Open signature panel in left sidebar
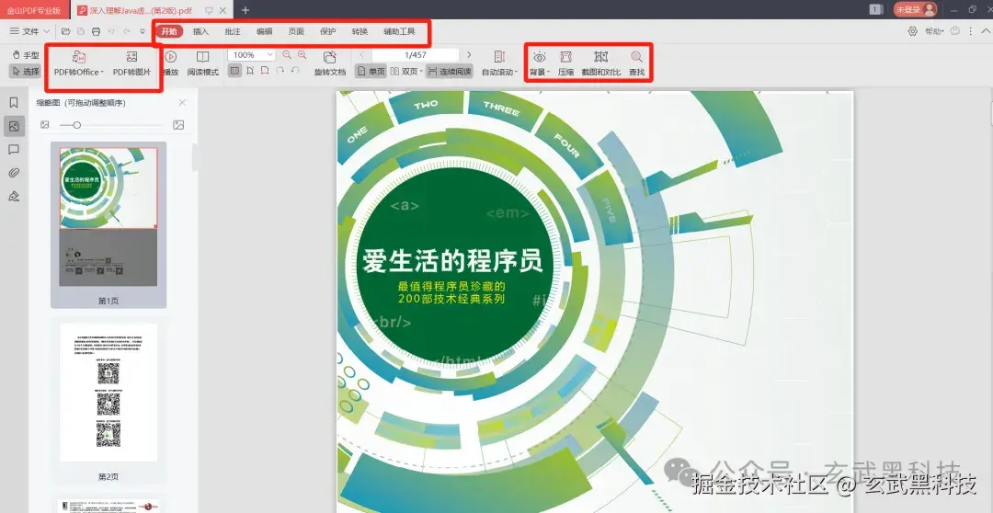Screen dimensions: 993x513 pos(14,197)
